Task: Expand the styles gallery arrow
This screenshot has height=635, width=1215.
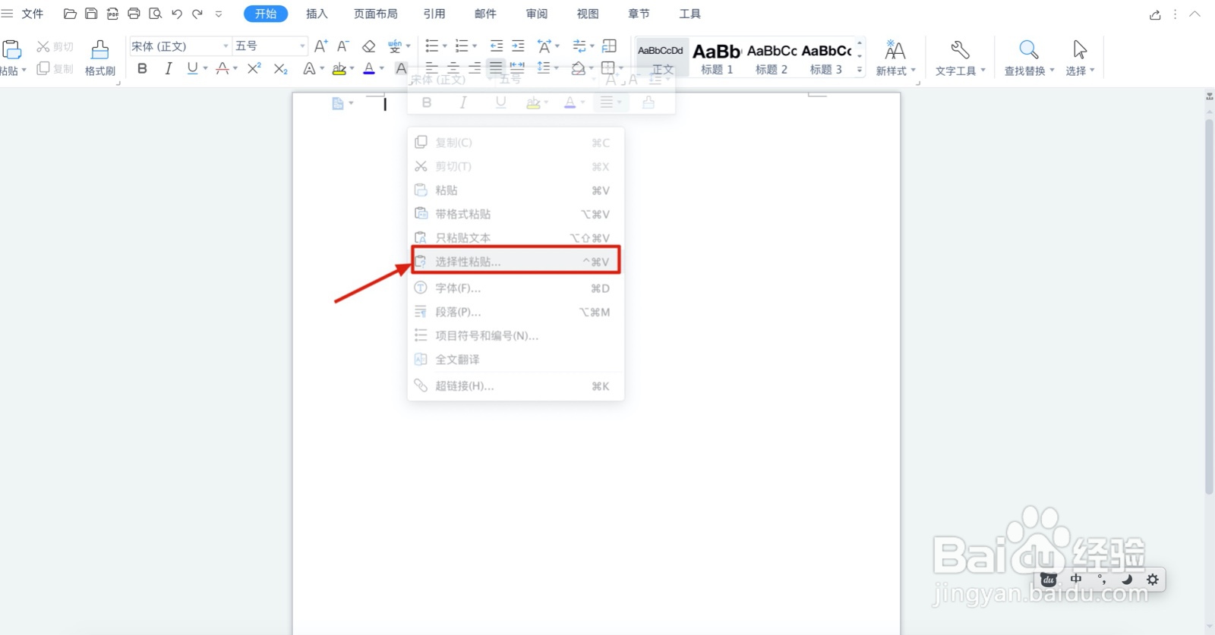Action: point(860,70)
